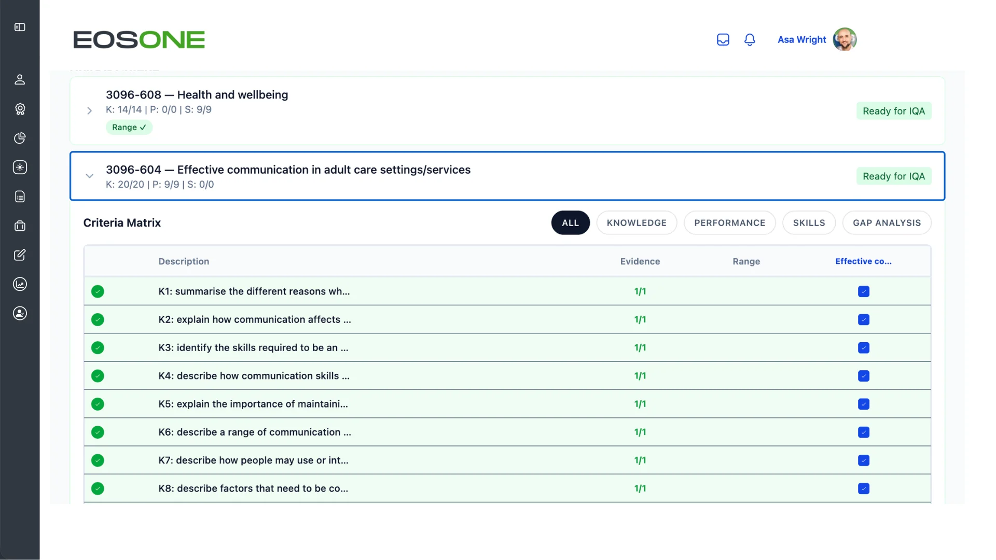Click the 1/1 evidence count for K3

click(x=640, y=348)
